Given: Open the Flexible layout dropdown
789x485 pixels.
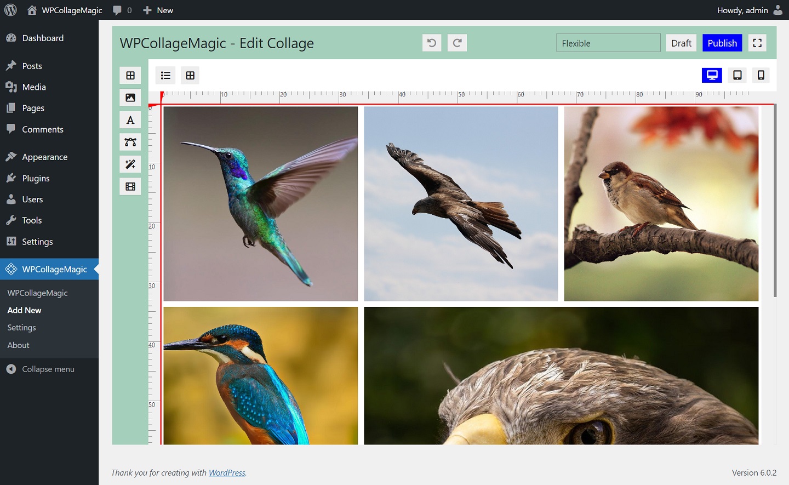Looking at the screenshot, I should (x=608, y=42).
